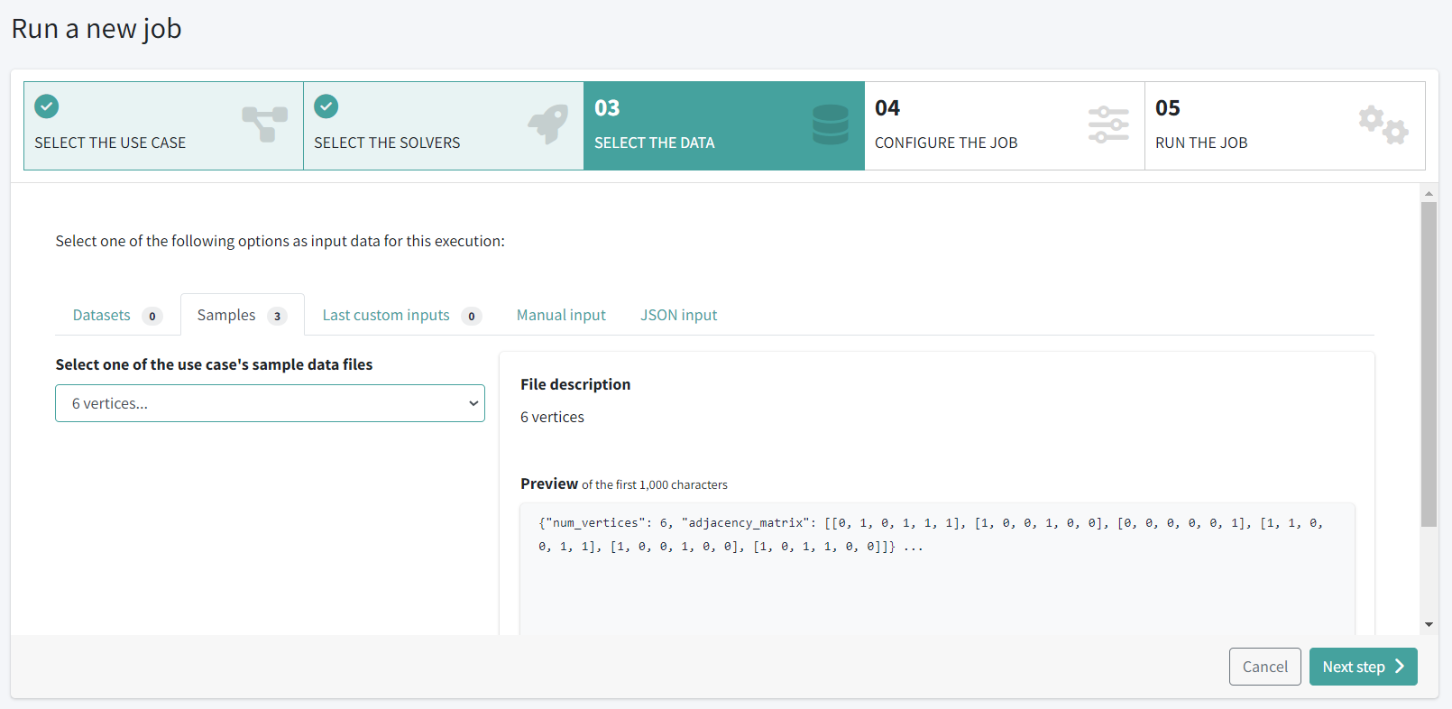Click the 'File description' heading
Viewport: 1452px width, 709px height.
575,384
